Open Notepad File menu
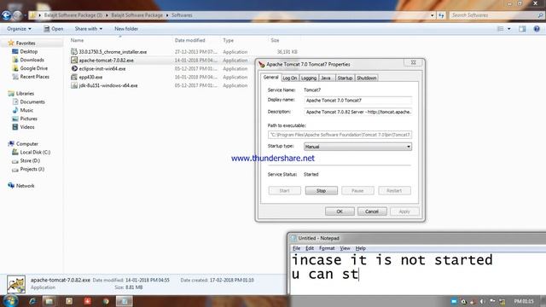Screen dimensions: 546x307 point(296,248)
